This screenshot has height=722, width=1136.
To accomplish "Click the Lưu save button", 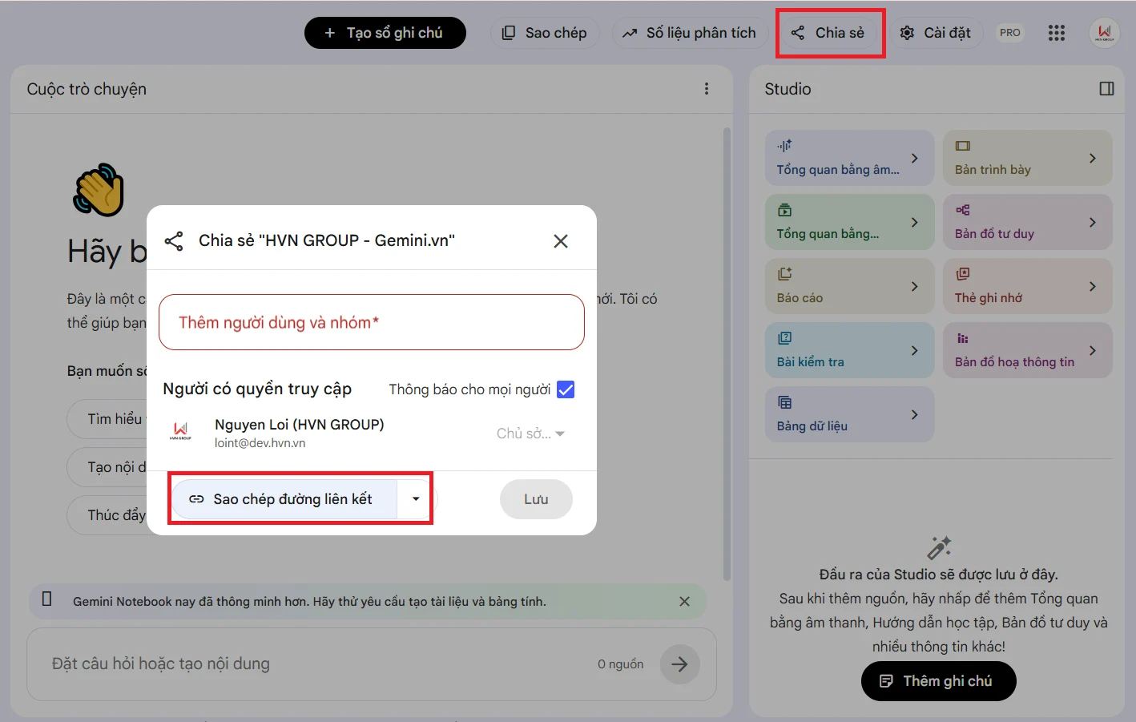I will [x=536, y=499].
